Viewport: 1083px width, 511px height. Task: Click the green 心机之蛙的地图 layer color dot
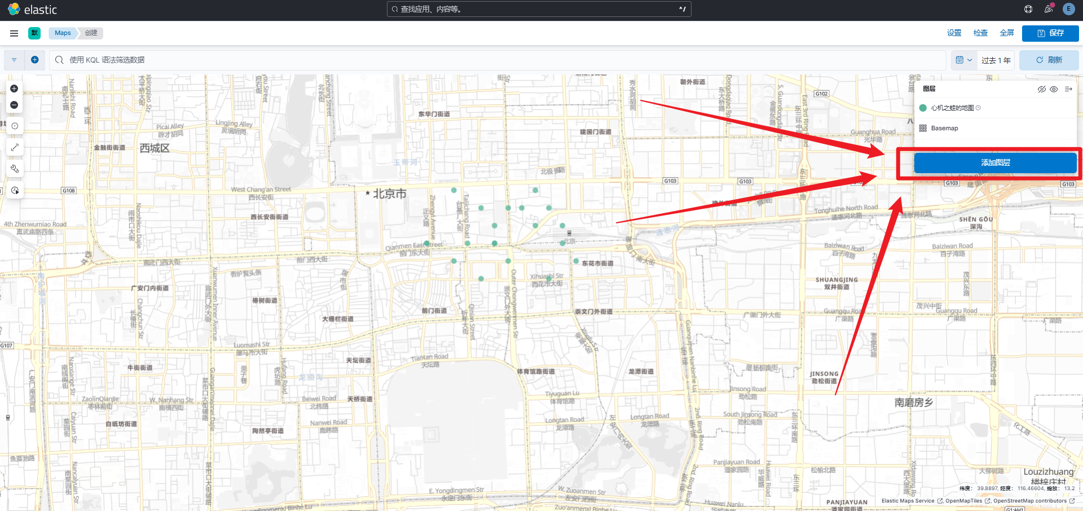click(923, 108)
